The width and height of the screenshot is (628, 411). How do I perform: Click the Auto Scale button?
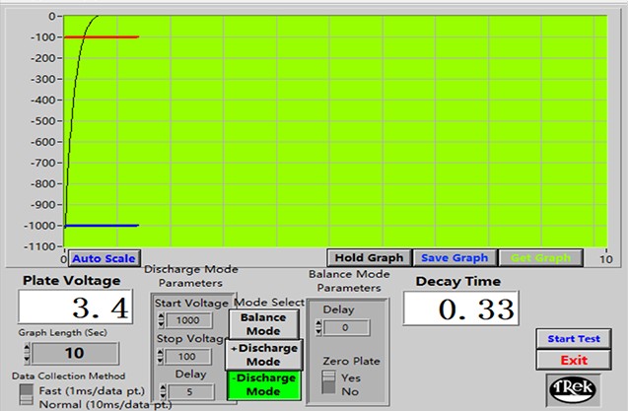[x=104, y=258]
